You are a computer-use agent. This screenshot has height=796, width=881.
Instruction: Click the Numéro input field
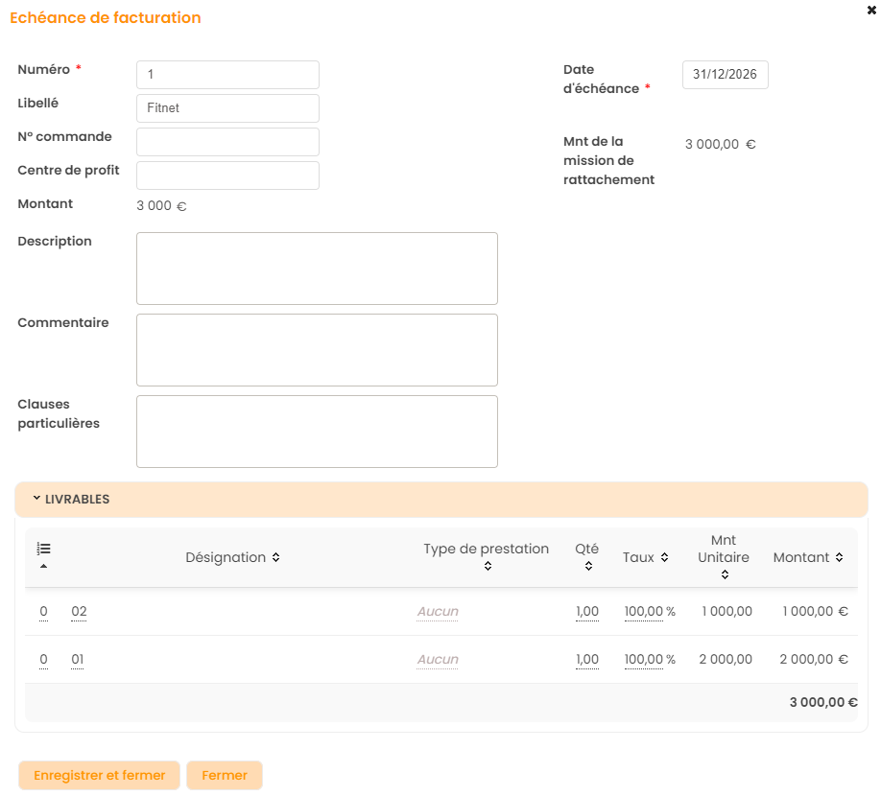pos(227,75)
